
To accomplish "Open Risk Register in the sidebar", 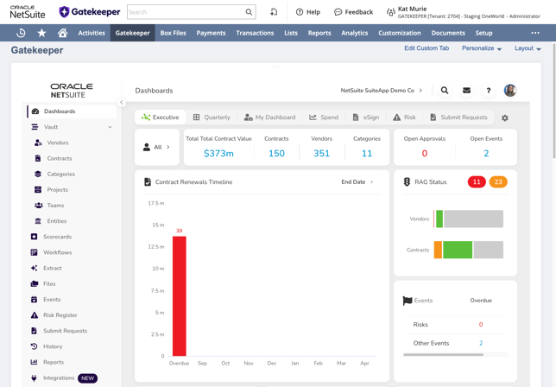I will (60, 314).
